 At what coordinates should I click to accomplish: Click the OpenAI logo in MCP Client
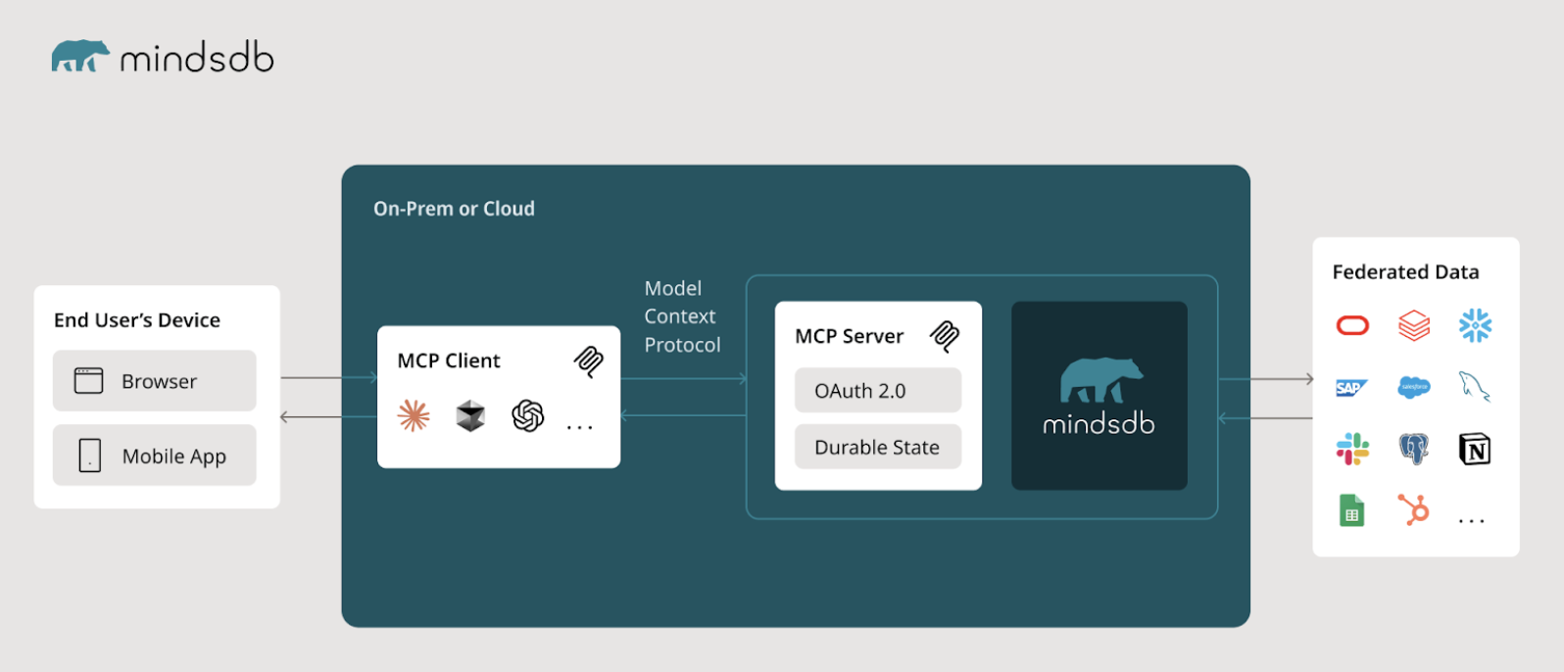pyautogui.click(x=528, y=415)
